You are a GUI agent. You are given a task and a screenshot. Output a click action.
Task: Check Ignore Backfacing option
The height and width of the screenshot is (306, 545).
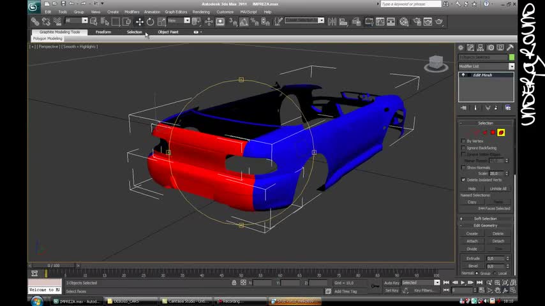click(x=463, y=148)
